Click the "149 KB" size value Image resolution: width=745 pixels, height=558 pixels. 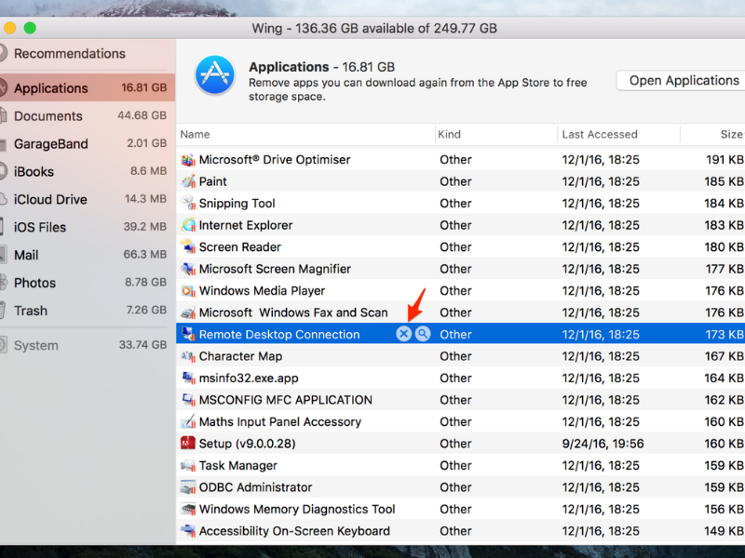tap(725, 531)
